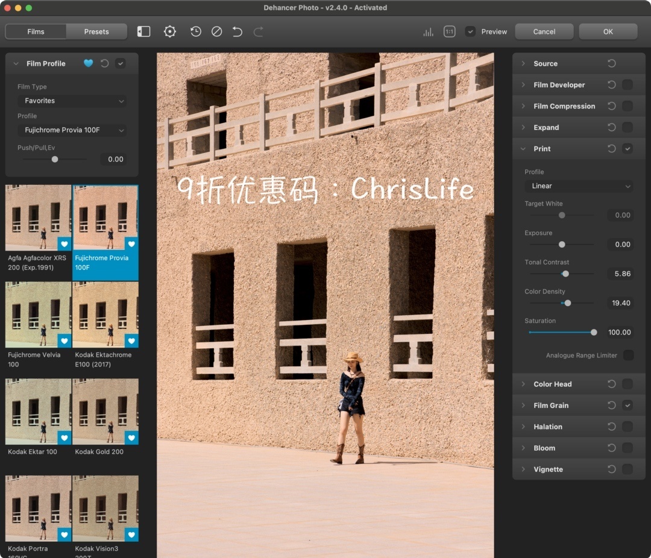
Task: Enable the Expand checkbox
Action: pyautogui.click(x=627, y=127)
